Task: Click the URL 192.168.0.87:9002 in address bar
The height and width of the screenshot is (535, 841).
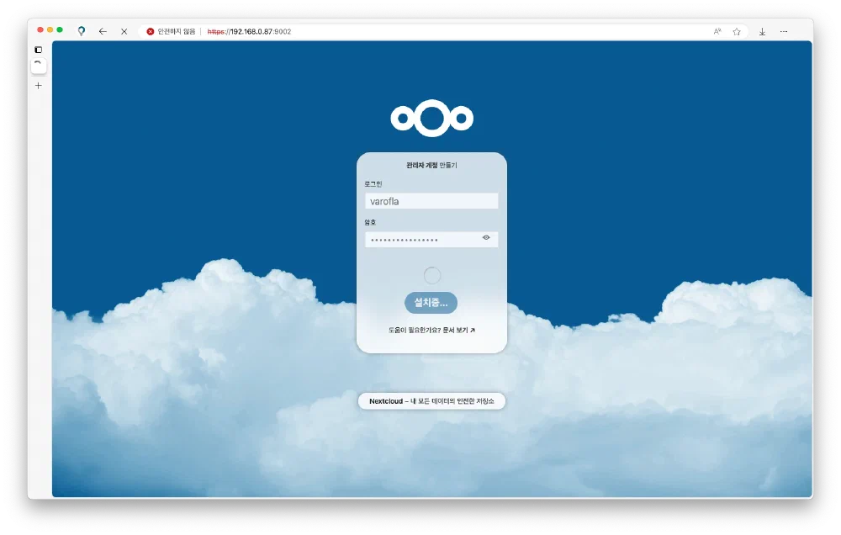Action: 249,31
